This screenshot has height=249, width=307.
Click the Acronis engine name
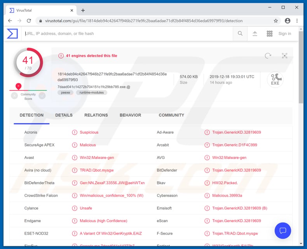(31, 132)
